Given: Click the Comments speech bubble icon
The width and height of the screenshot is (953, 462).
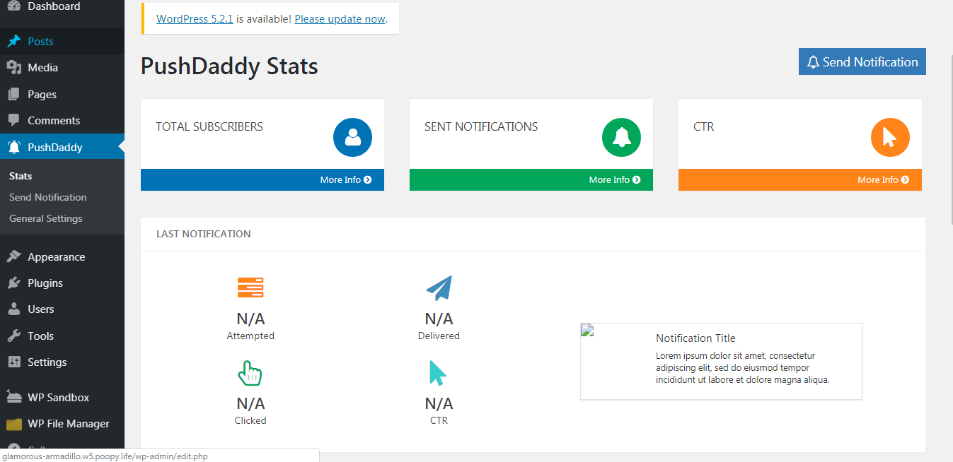Looking at the screenshot, I should coord(13,120).
